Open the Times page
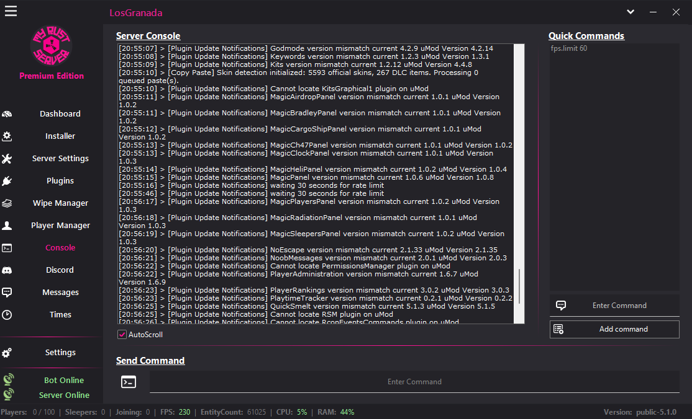 click(60, 315)
